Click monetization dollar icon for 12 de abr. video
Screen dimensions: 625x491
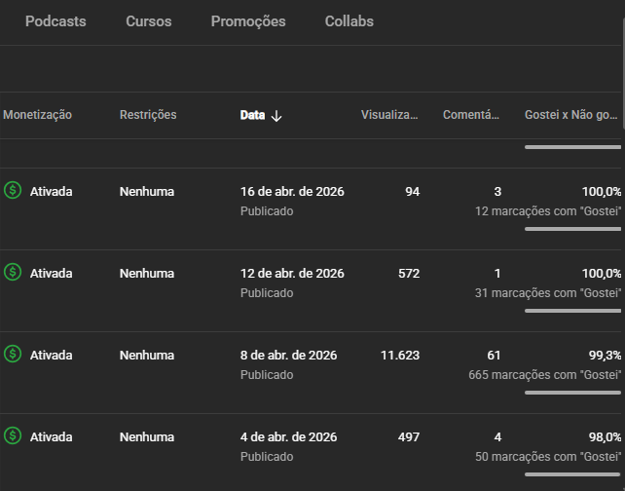point(13,272)
